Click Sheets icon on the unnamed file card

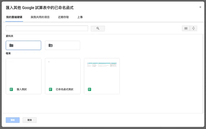[x=89, y=89]
